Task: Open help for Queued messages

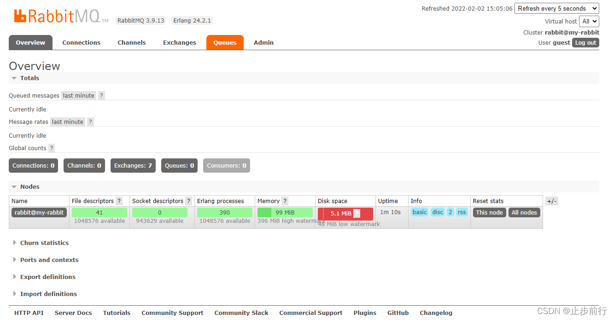Action: click(x=101, y=95)
